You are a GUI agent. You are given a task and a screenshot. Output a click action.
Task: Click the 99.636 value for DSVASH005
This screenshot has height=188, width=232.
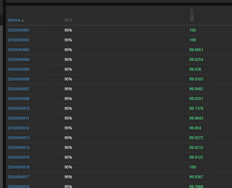click(195, 69)
